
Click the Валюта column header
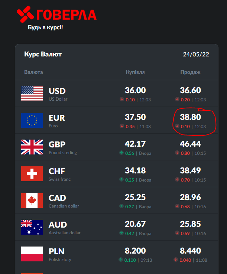coord(33,72)
